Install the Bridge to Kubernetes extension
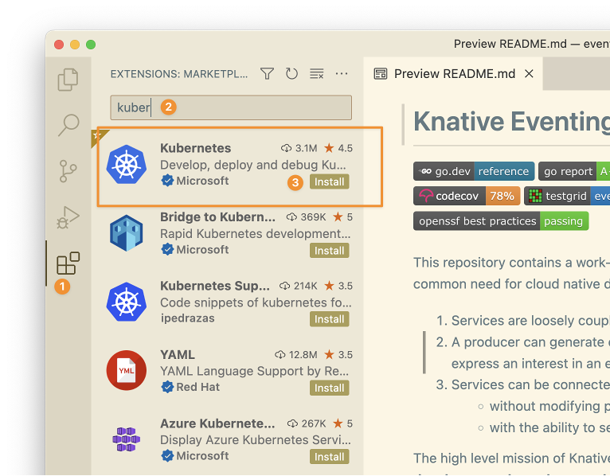 coord(329,251)
